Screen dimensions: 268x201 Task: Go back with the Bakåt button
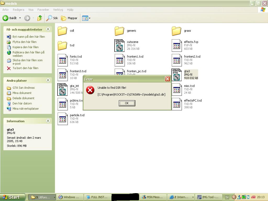pyautogui.click(x=10, y=18)
